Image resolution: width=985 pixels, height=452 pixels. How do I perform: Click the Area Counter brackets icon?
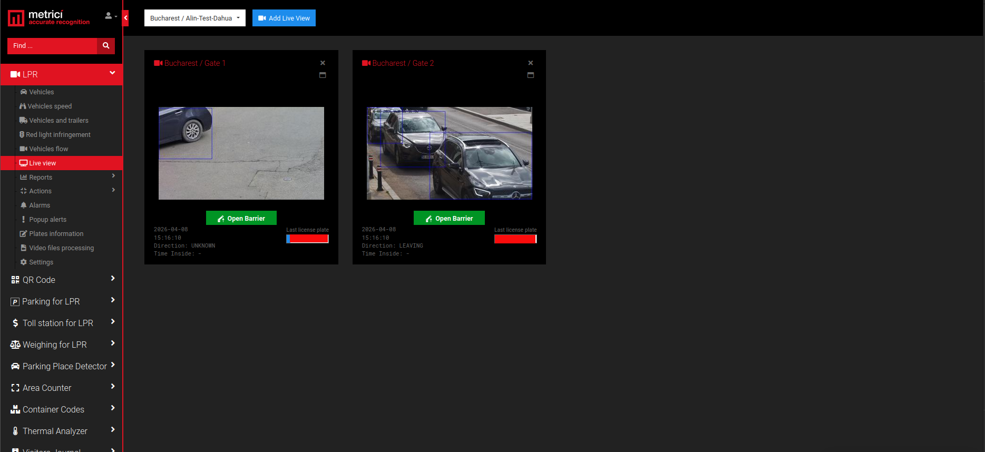(x=15, y=388)
